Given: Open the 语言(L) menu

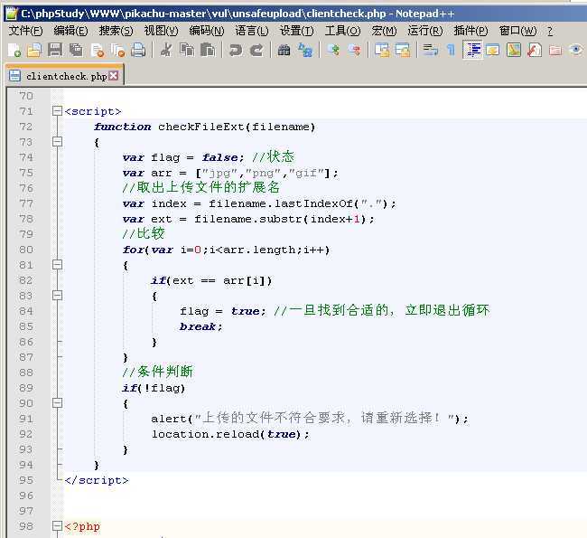Looking at the screenshot, I should click(252, 31).
